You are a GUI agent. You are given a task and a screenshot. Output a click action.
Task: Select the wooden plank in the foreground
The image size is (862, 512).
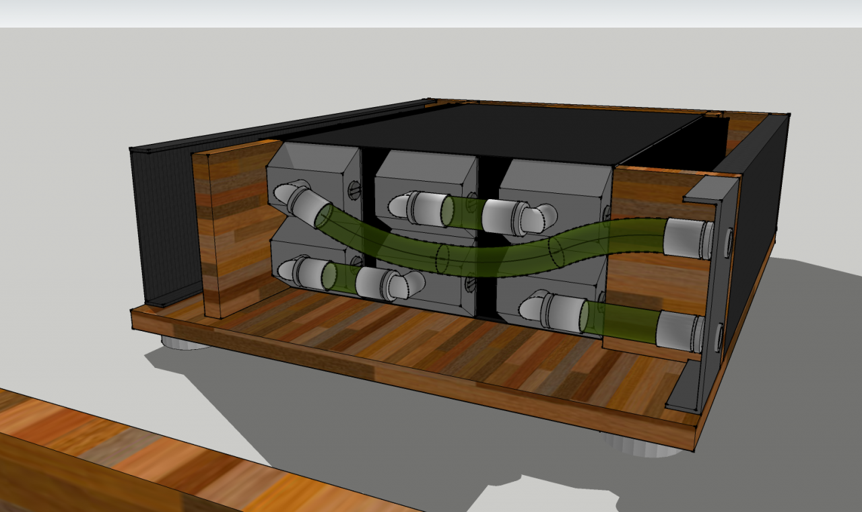168,458
